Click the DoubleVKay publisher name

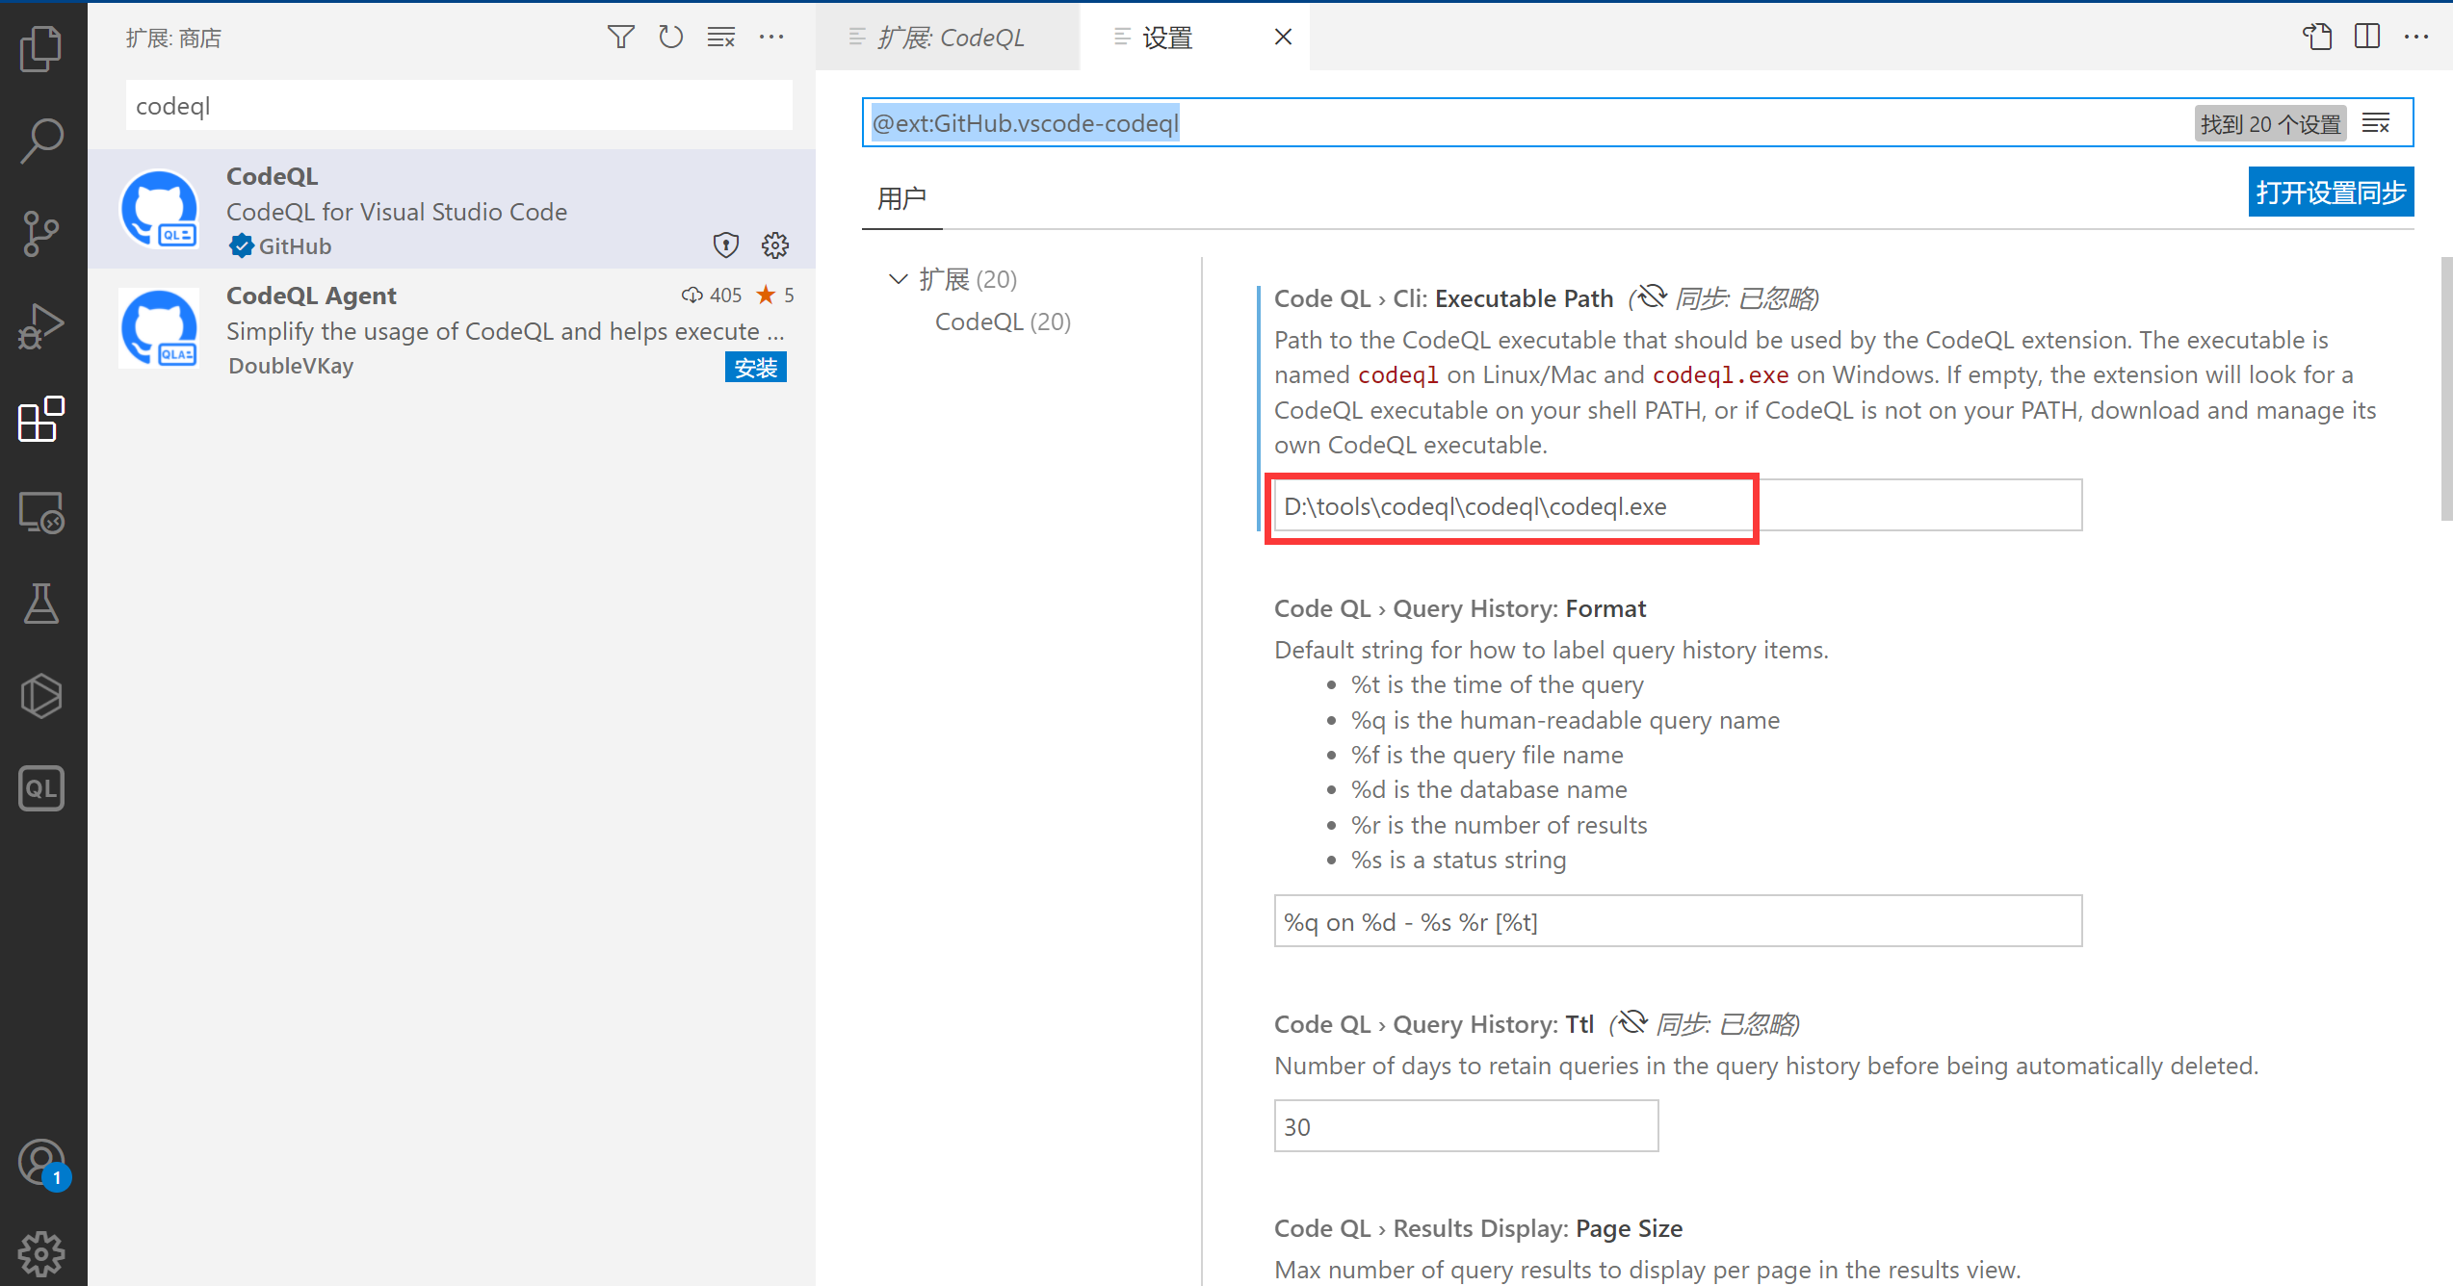[291, 366]
